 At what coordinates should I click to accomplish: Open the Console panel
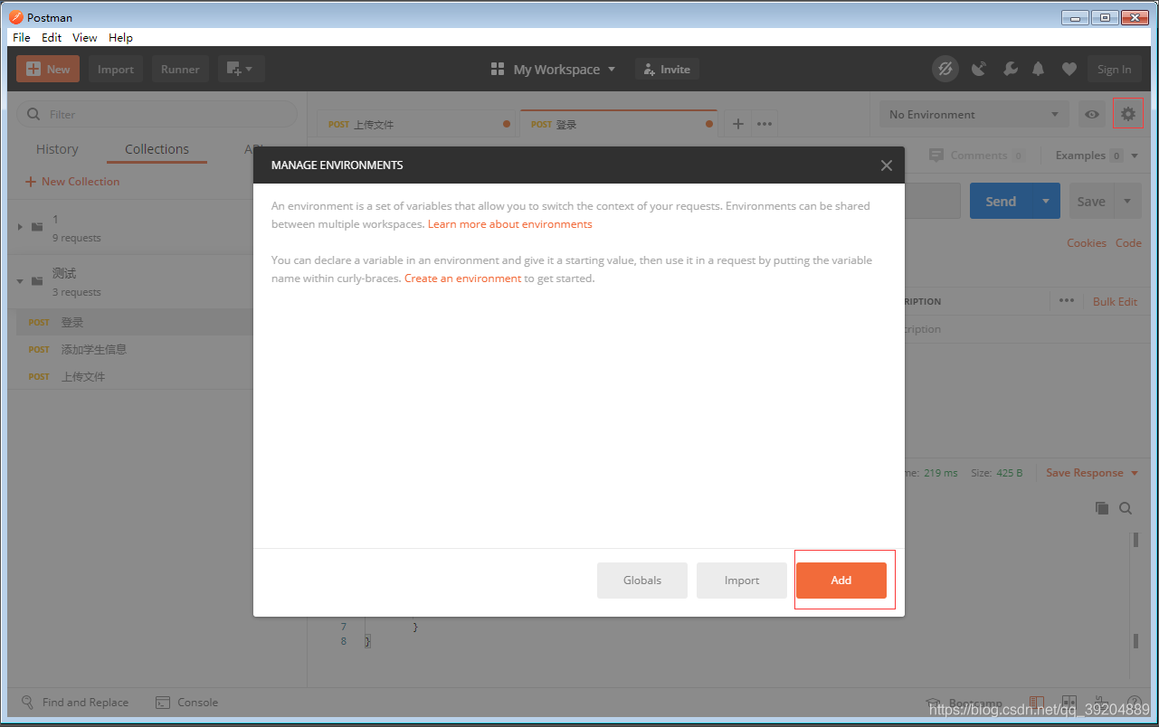(187, 703)
